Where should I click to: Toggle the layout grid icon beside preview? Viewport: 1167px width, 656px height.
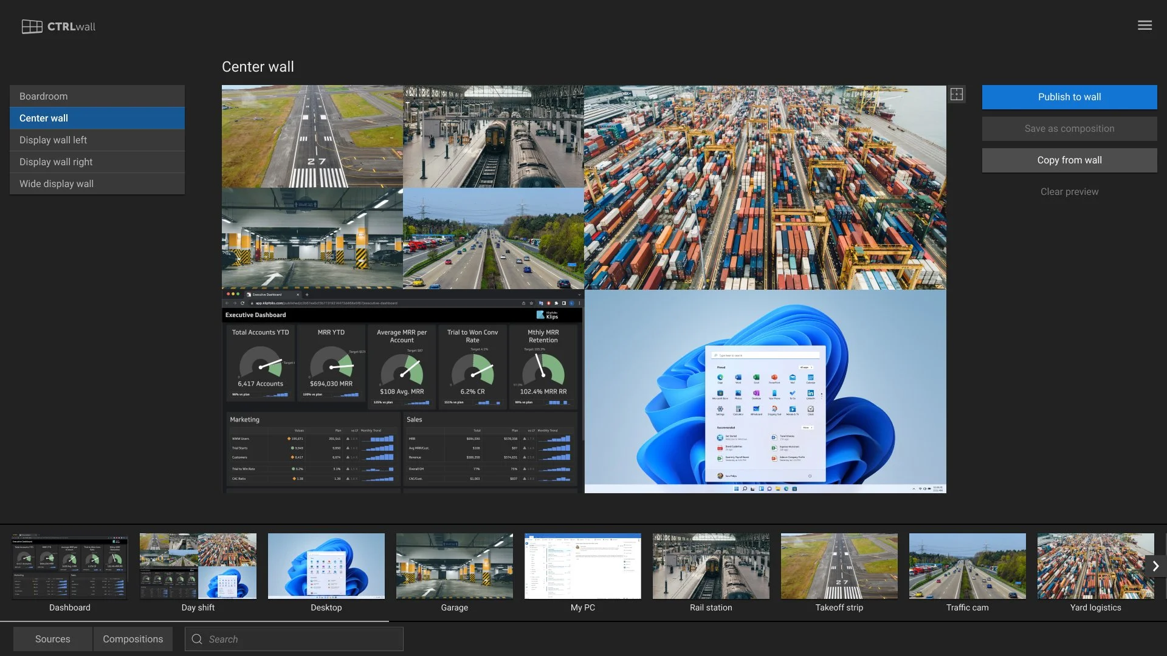[x=957, y=94]
